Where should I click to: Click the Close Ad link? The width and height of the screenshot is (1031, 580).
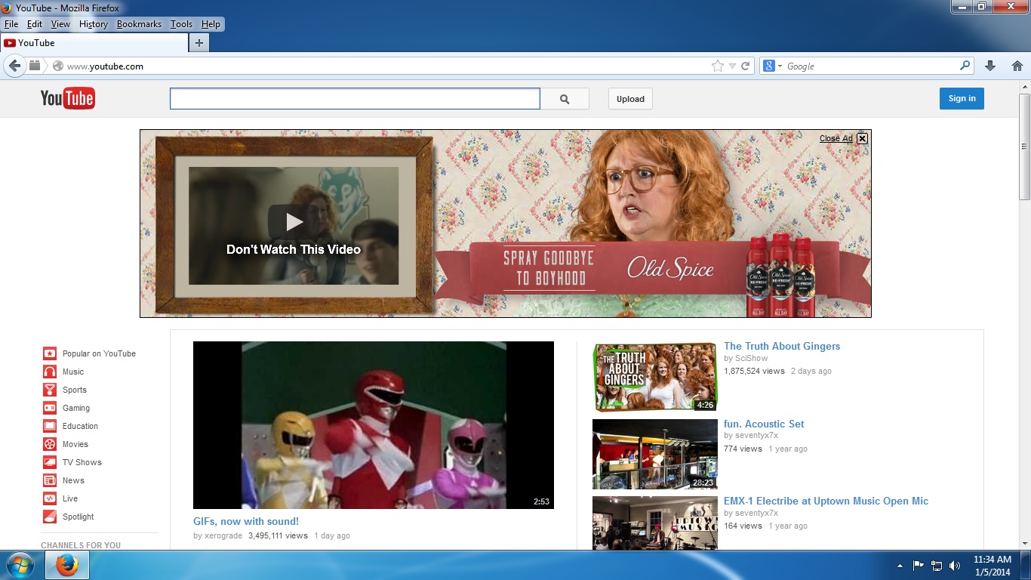[836, 138]
